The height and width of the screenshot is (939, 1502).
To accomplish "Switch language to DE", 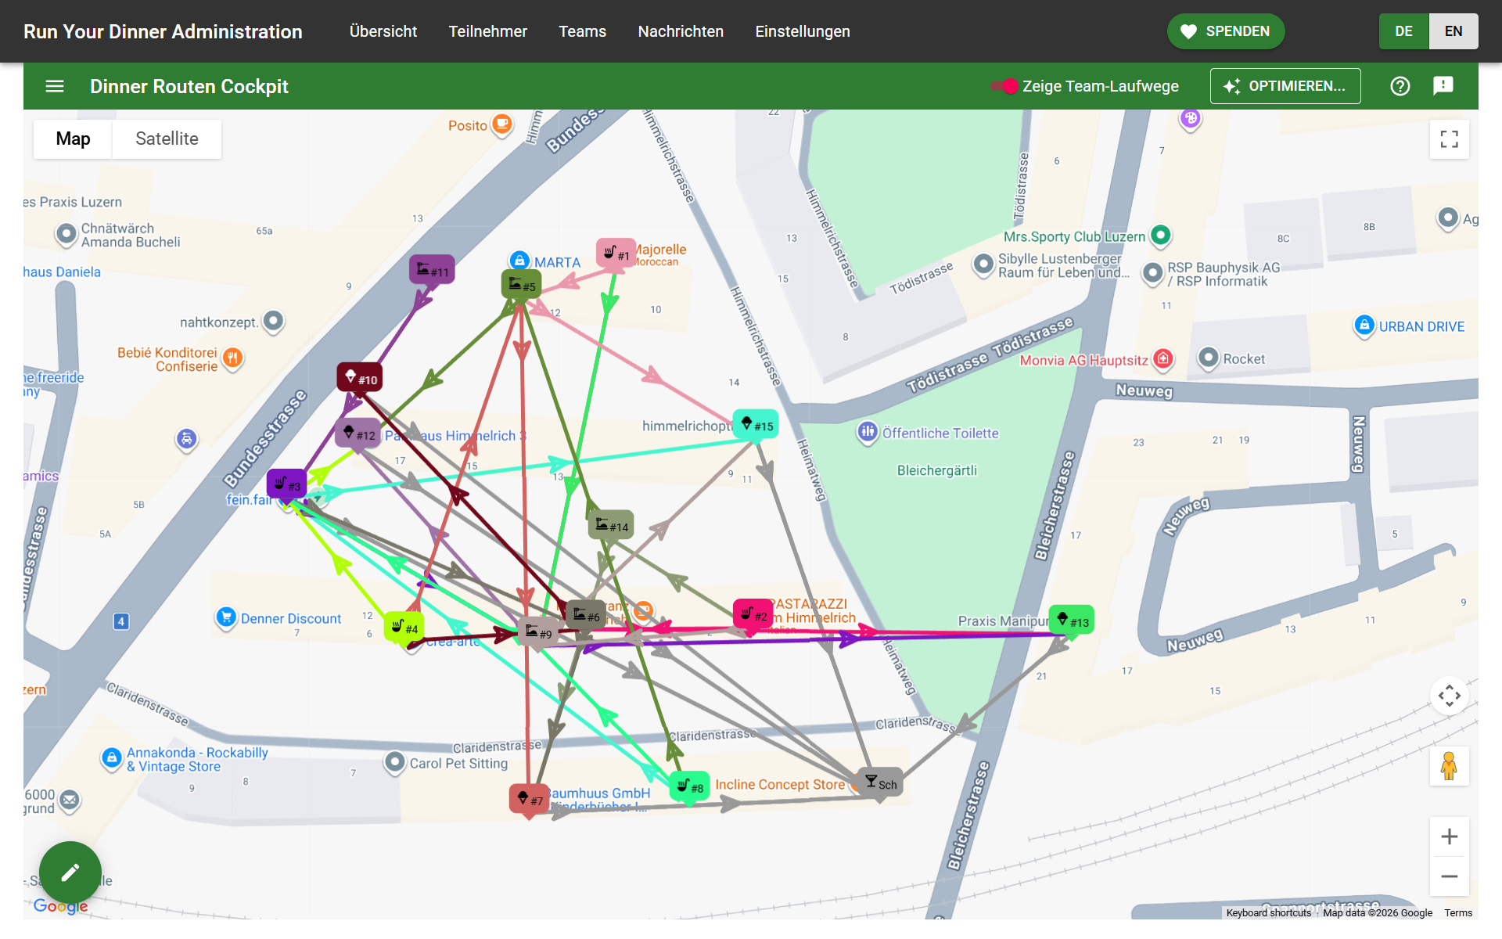I will pos(1403,31).
